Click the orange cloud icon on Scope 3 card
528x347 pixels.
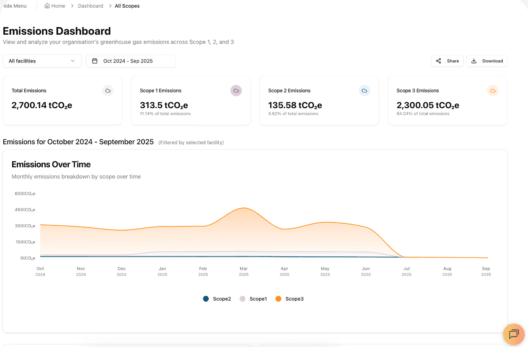click(493, 91)
